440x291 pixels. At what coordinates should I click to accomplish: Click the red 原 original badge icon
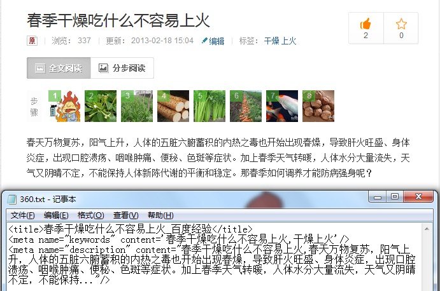(x=32, y=41)
